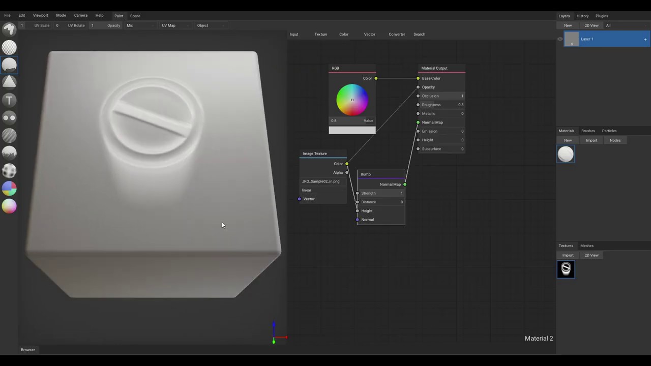Screen dimensions: 651x366
Task: Activate the Text tool
Action: tap(9, 100)
